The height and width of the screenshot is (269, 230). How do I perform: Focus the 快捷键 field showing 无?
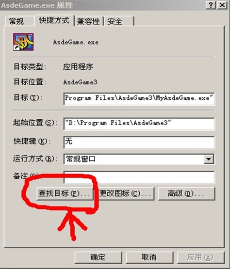[x=139, y=142]
